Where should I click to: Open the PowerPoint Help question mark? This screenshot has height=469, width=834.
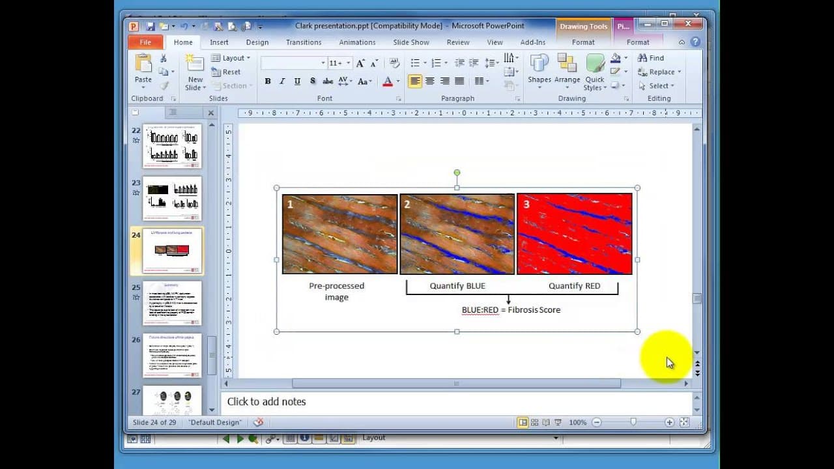695,42
